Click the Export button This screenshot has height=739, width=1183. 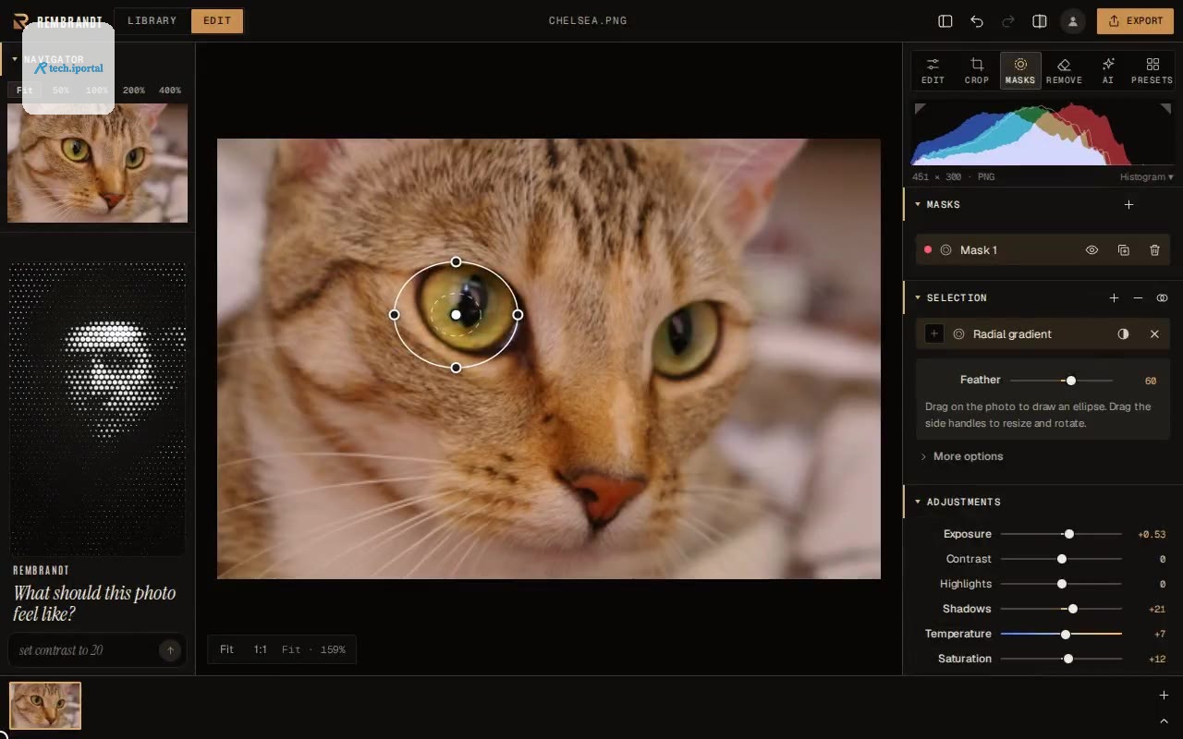coord(1135,20)
